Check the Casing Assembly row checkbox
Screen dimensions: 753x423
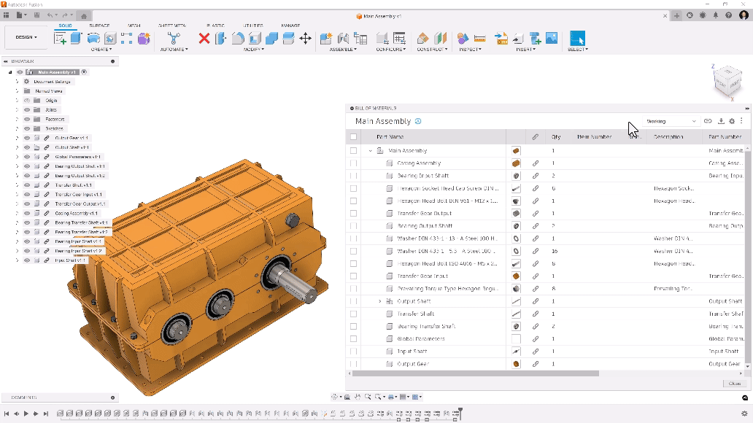coord(354,163)
